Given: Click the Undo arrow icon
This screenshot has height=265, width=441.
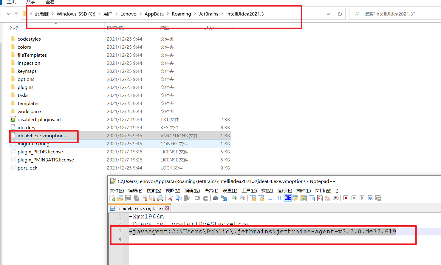Looking at the screenshot, I should tap(197, 198).
